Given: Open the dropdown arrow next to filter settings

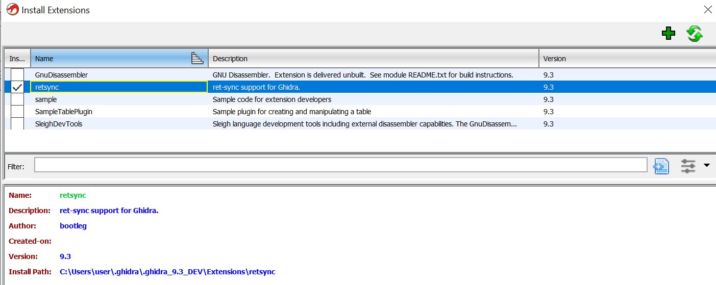Looking at the screenshot, I should coord(707,165).
